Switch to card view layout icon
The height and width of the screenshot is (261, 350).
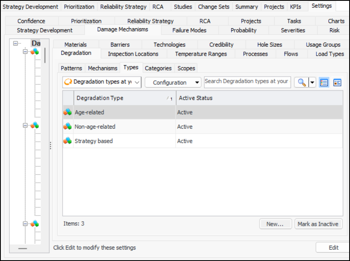[337, 82]
